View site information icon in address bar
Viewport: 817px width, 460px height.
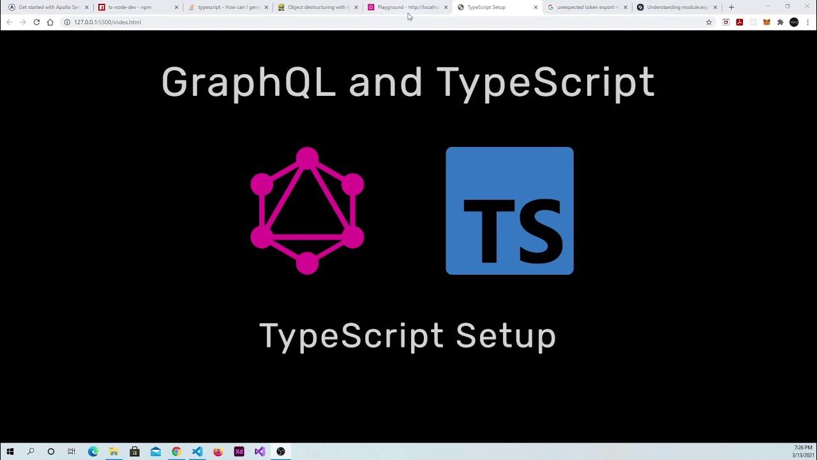coord(67,22)
